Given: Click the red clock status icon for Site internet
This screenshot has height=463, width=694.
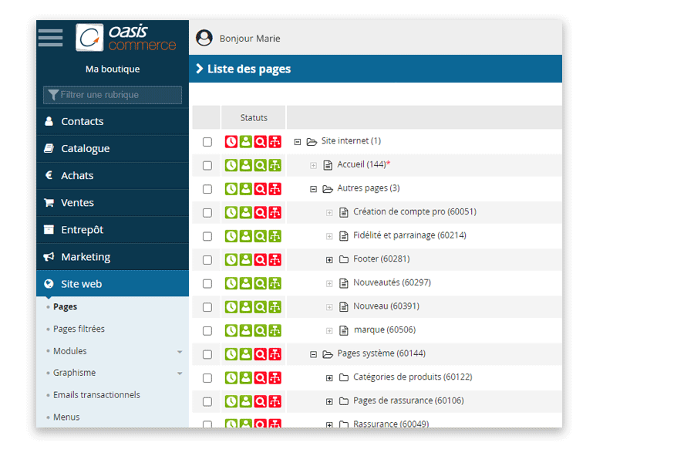Looking at the screenshot, I should (x=231, y=142).
